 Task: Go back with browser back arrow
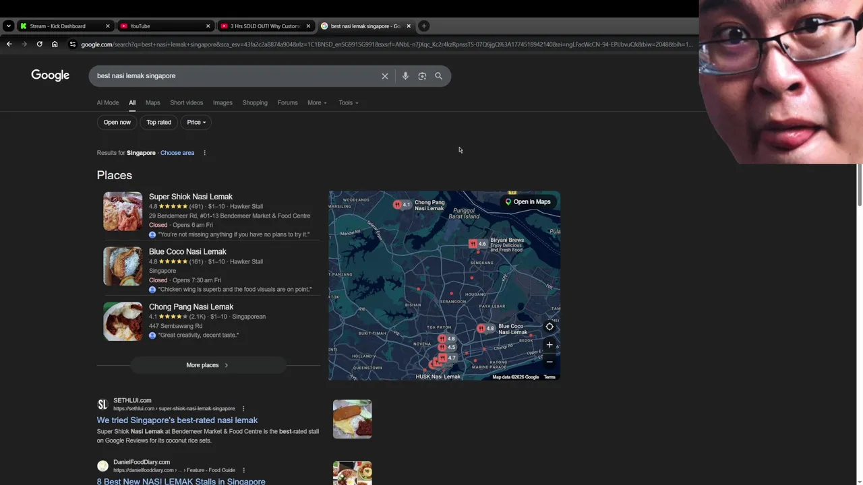click(x=9, y=44)
